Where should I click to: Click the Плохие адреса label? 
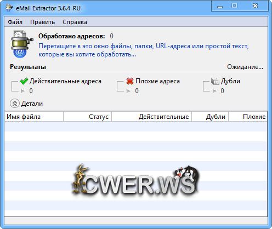(157, 81)
